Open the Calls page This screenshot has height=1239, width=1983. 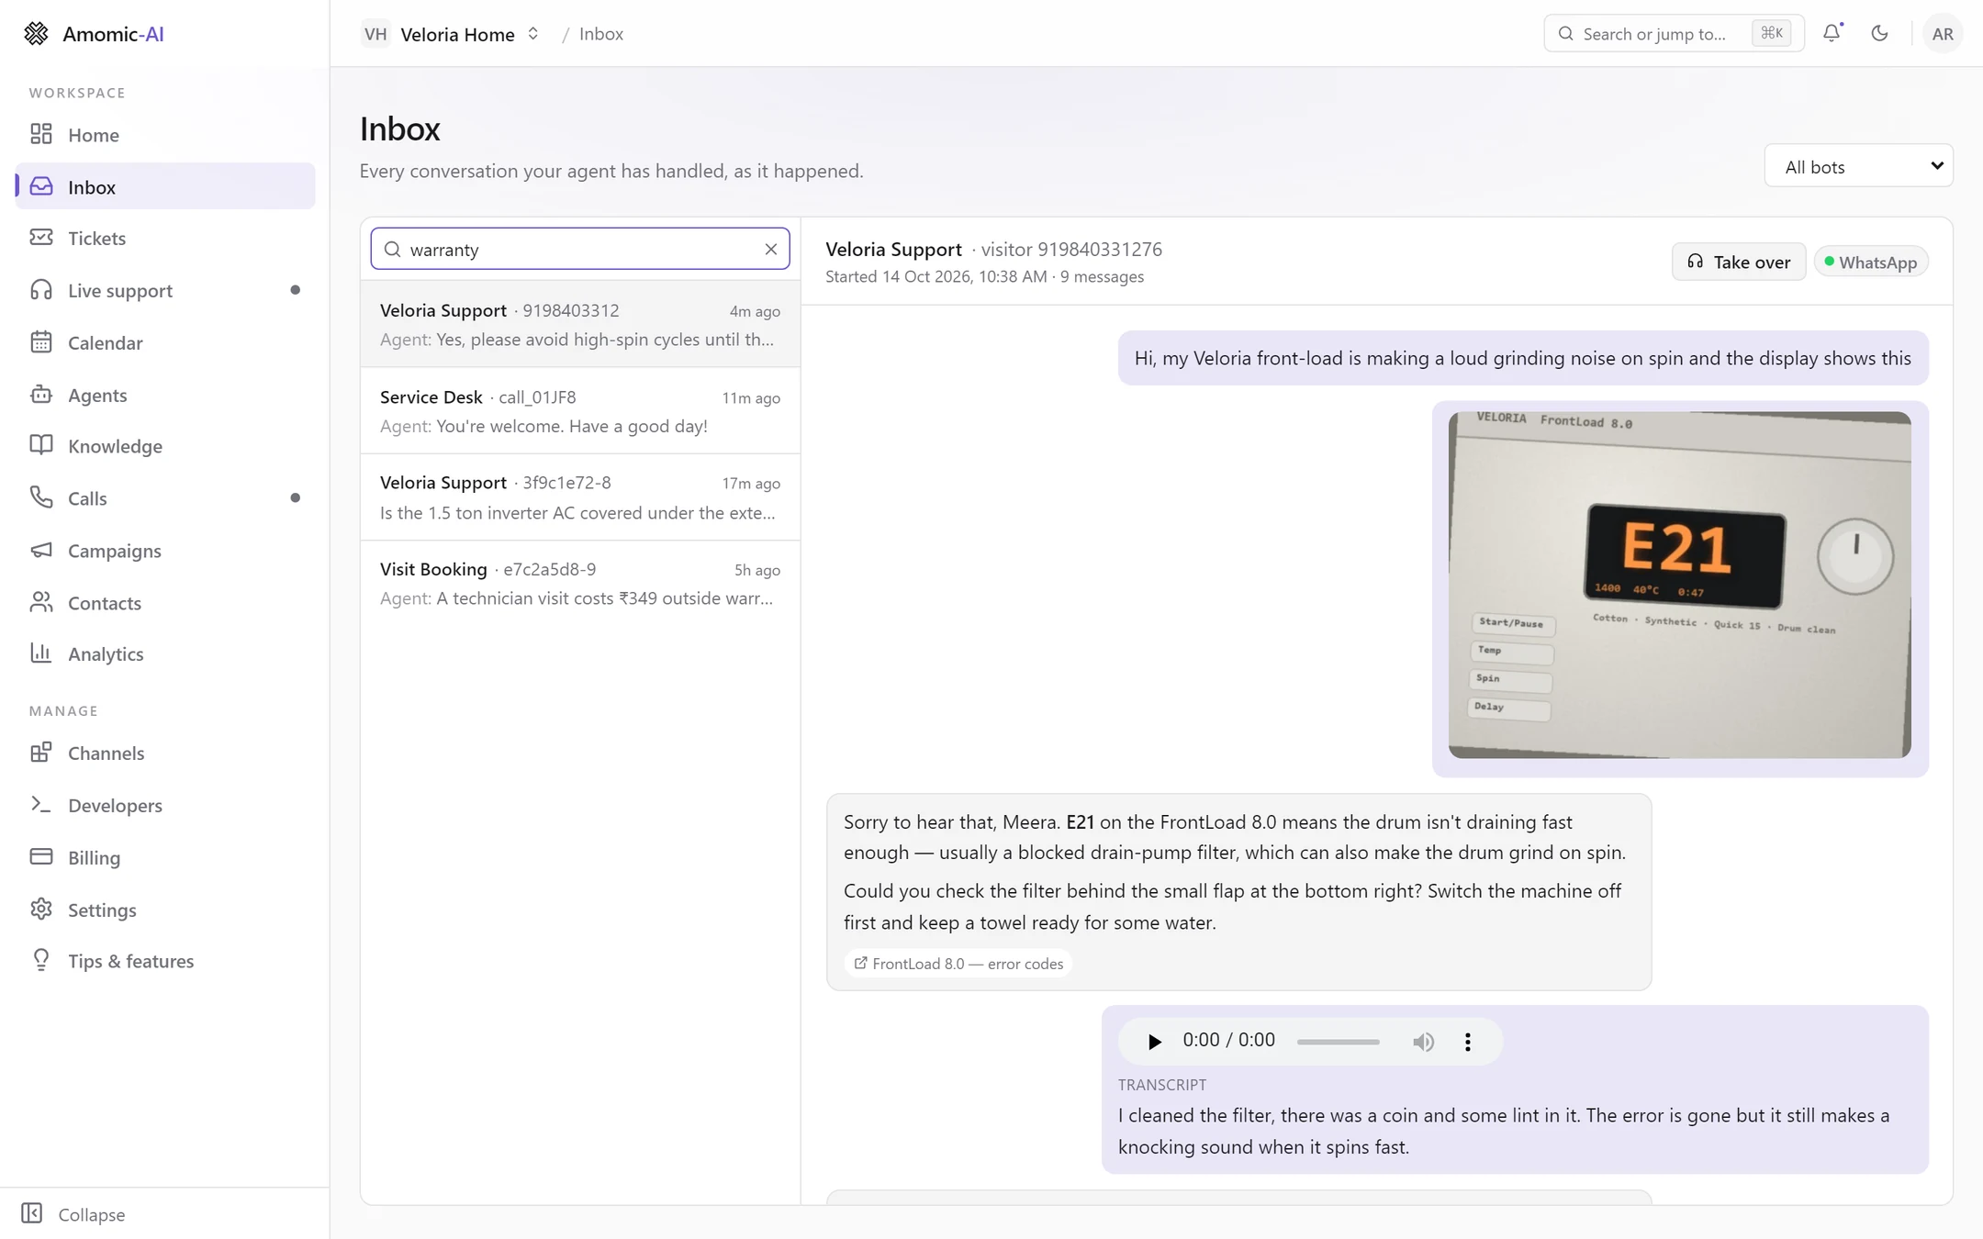click(165, 498)
